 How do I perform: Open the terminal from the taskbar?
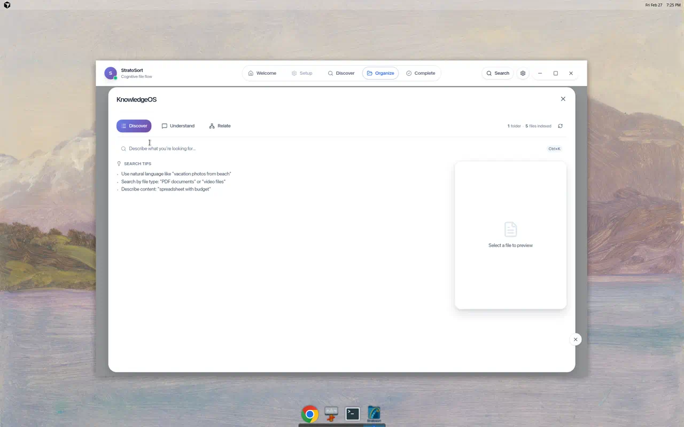point(352,413)
